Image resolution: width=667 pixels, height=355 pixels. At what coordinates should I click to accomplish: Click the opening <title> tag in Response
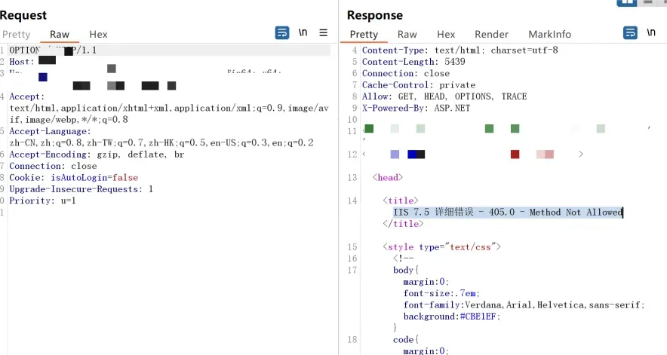401,200
